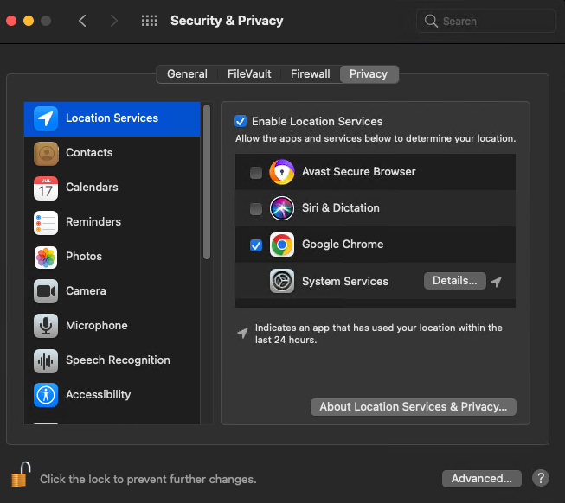Click the padlock to prevent changes
The image size is (565, 503).
point(21,474)
